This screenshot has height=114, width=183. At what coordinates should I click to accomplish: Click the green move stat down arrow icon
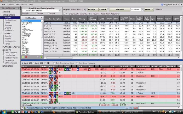(x=41, y=57)
